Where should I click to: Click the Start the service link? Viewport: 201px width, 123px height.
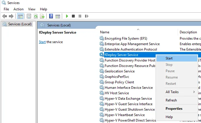click(42, 42)
